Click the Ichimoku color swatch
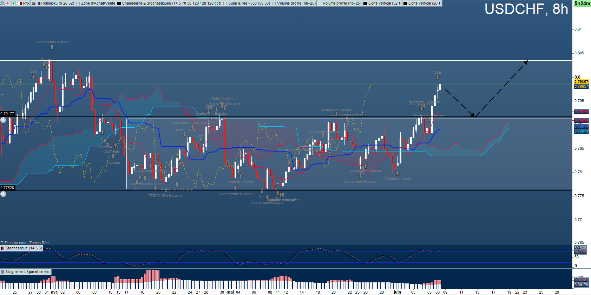 pyautogui.click(x=40, y=4)
